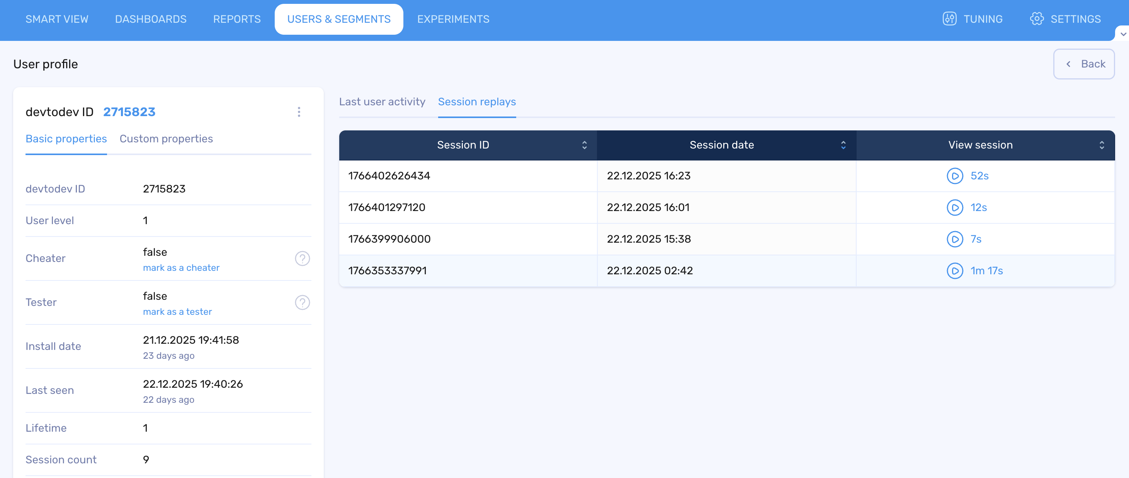The image size is (1129, 478).
Task: Expand the collapsed header chevron
Action: 1123,34
